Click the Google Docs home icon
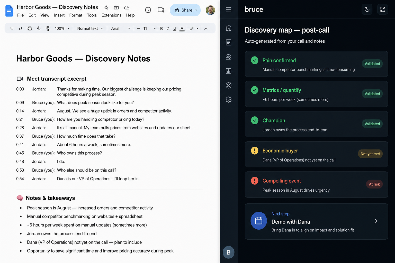395x263 pixels. click(x=9, y=11)
